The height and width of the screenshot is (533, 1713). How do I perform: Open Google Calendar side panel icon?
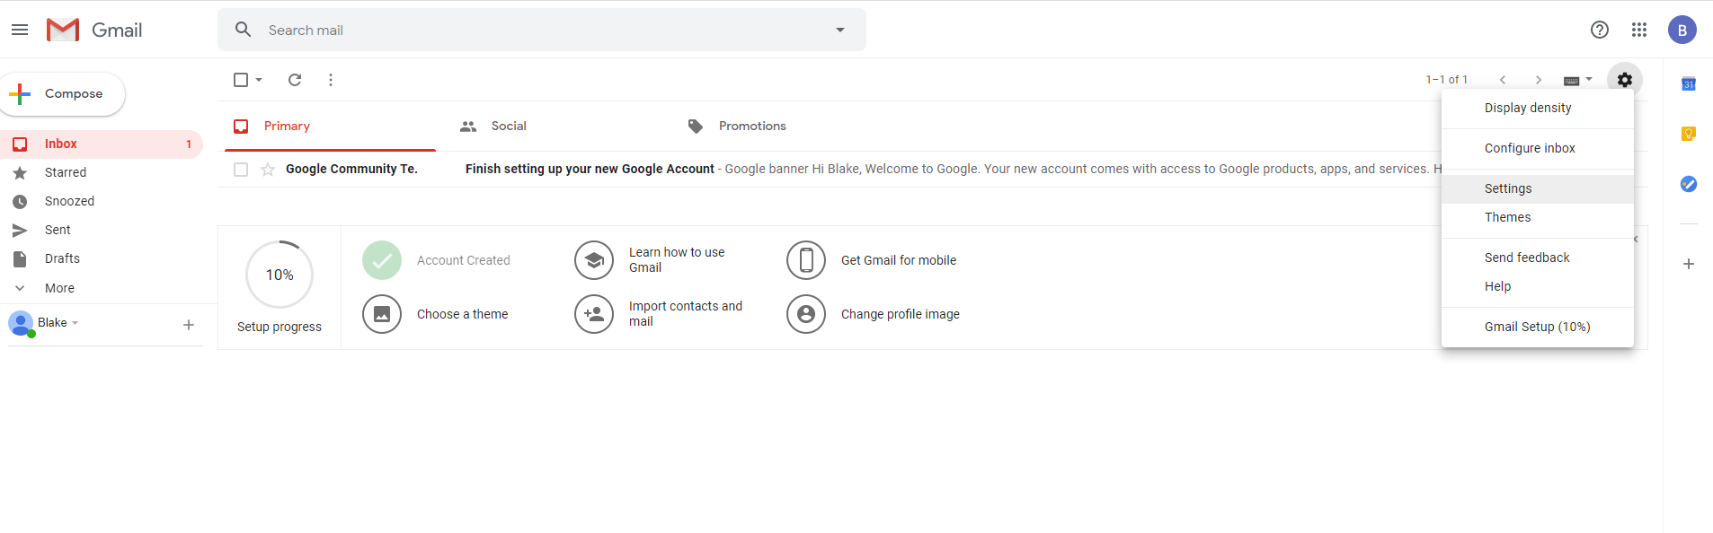point(1689,83)
